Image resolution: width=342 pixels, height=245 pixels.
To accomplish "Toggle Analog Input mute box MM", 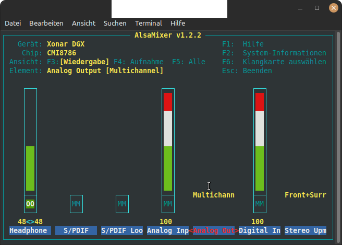I will [x=168, y=204].
